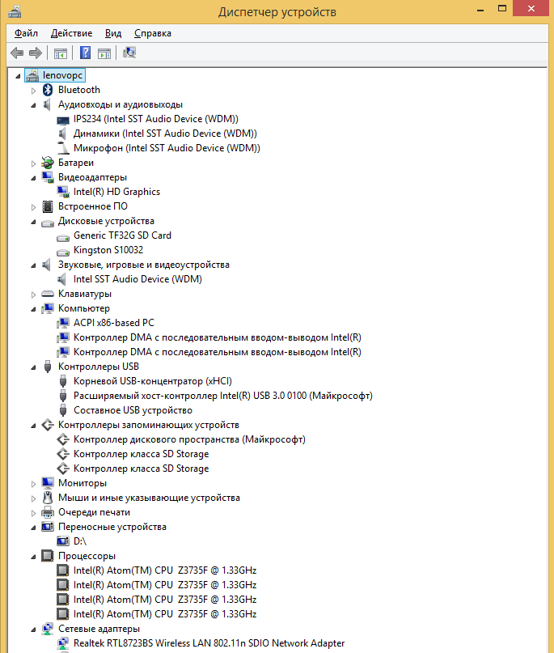This screenshot has height=653, width=554.
Task: Click the Компьютер category icon
Action: click(x=48, y=308)
